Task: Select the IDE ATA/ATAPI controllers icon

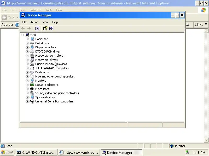Action: (32, 68)
